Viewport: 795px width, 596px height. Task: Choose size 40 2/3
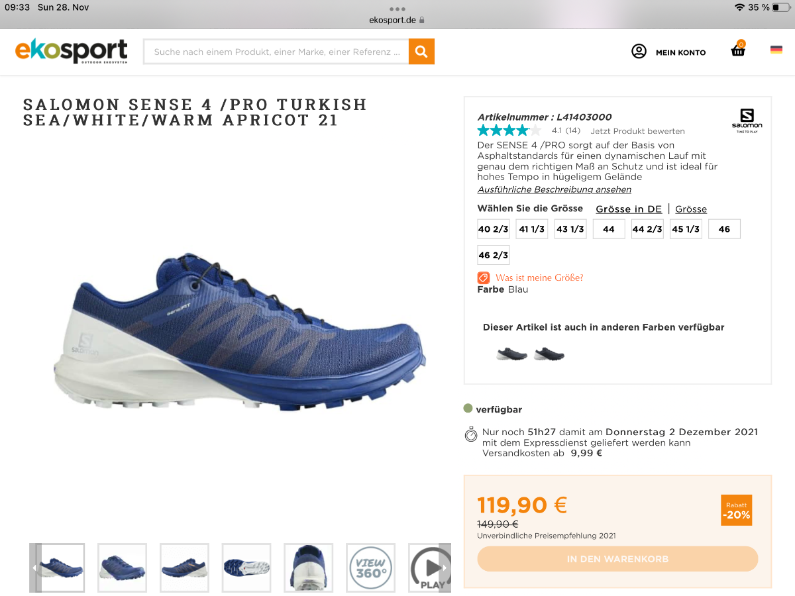tap(494, 229)
